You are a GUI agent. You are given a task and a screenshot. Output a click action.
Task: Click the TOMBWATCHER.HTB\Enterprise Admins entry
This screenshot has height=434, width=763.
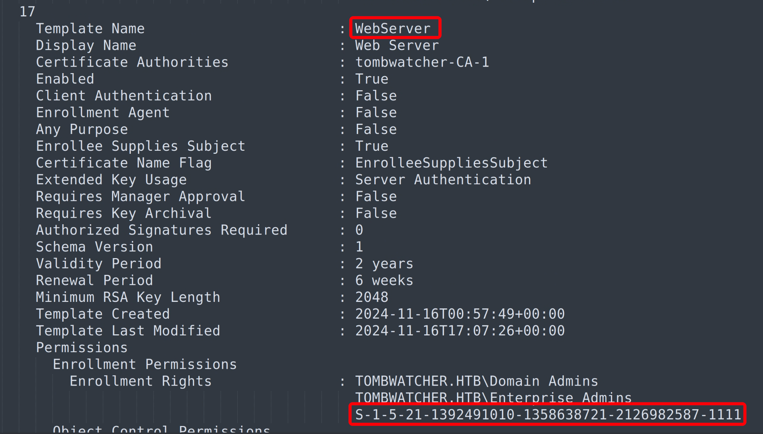click(x=493, y=397)
